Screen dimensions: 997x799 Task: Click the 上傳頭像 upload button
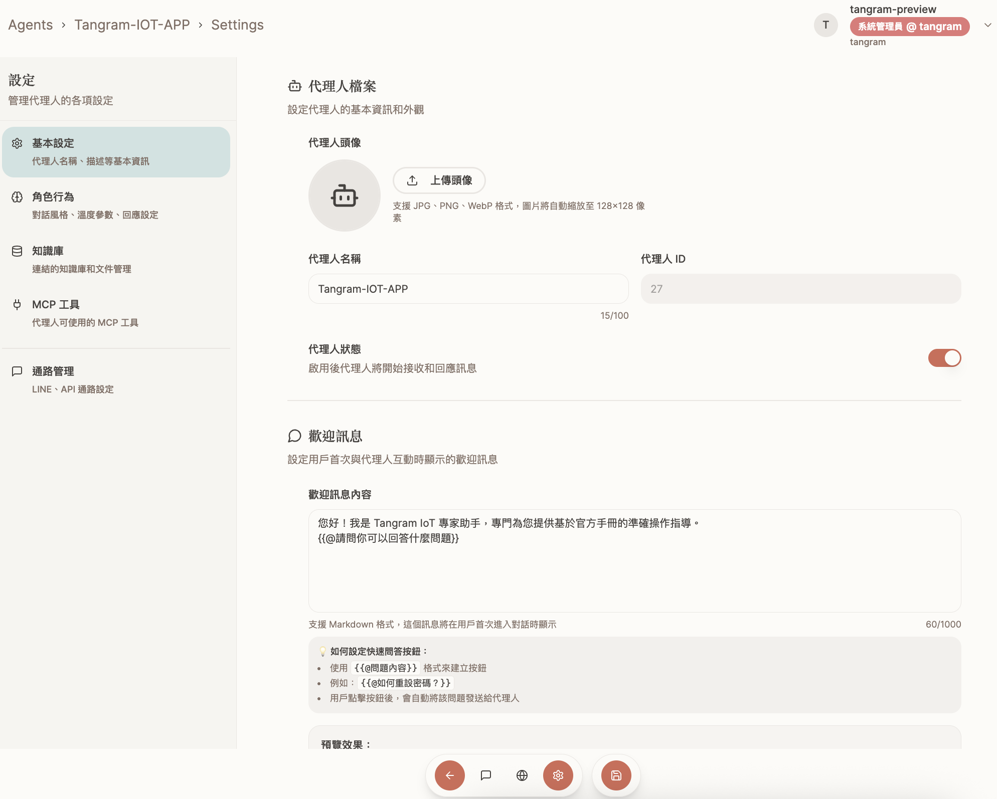point(439,180)
